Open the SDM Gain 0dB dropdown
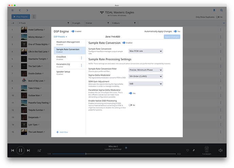 point(145,84)
